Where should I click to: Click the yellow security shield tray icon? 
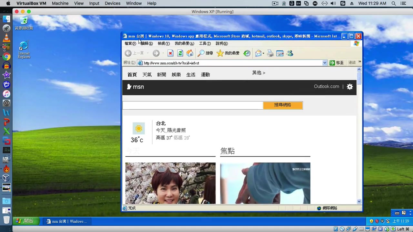[x=371, y=221]
